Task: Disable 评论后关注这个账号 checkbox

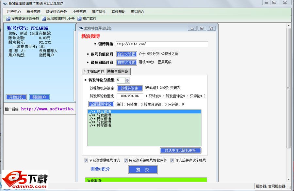Action: point(172,160)
